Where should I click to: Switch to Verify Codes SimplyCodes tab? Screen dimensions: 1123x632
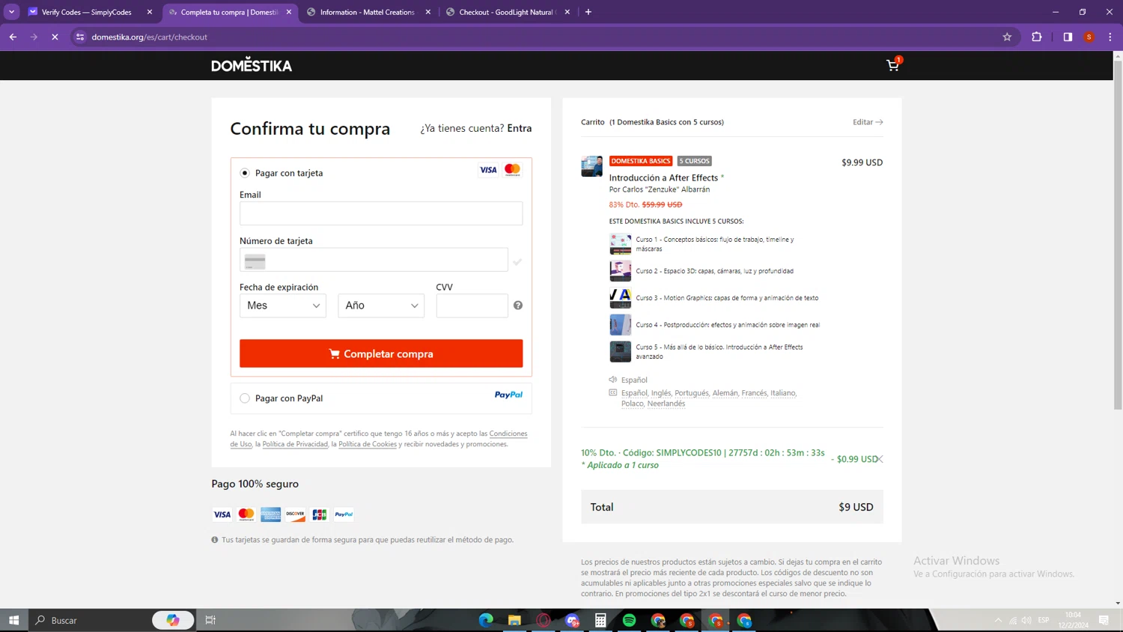90,12
